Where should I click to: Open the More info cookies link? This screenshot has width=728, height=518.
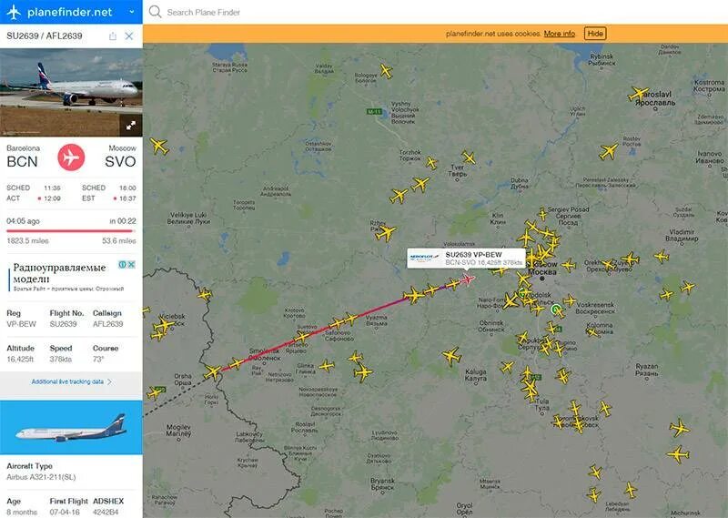click(x=559, y=34)
